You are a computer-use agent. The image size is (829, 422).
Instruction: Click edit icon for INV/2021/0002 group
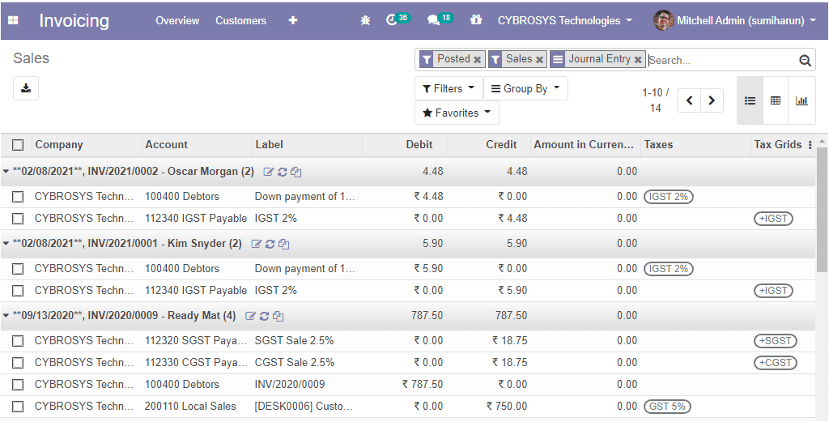269,172
